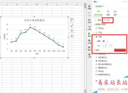Open chart settings gear button

[72, 36]
